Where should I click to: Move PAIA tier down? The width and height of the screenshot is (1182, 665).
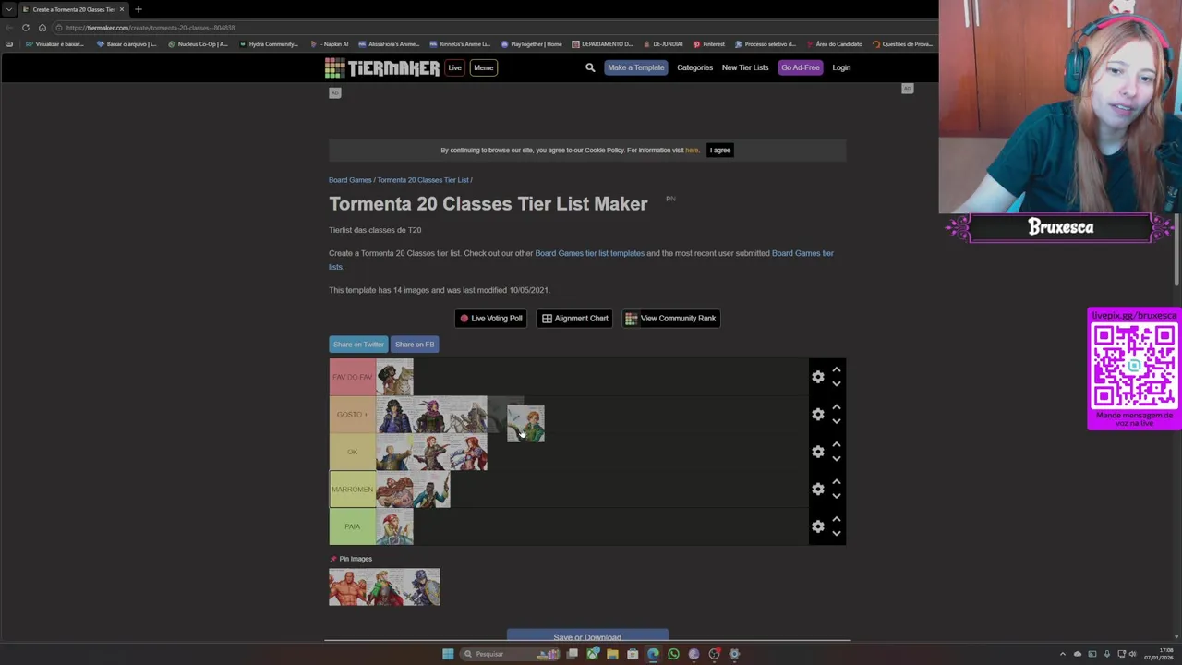(x=836, y=534)
